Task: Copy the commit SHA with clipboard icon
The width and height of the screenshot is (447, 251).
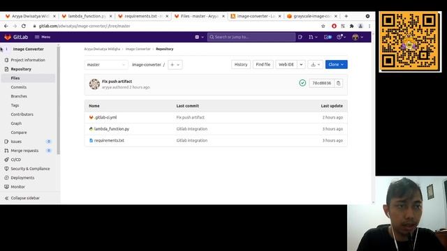Action: (x=338, y=84)
